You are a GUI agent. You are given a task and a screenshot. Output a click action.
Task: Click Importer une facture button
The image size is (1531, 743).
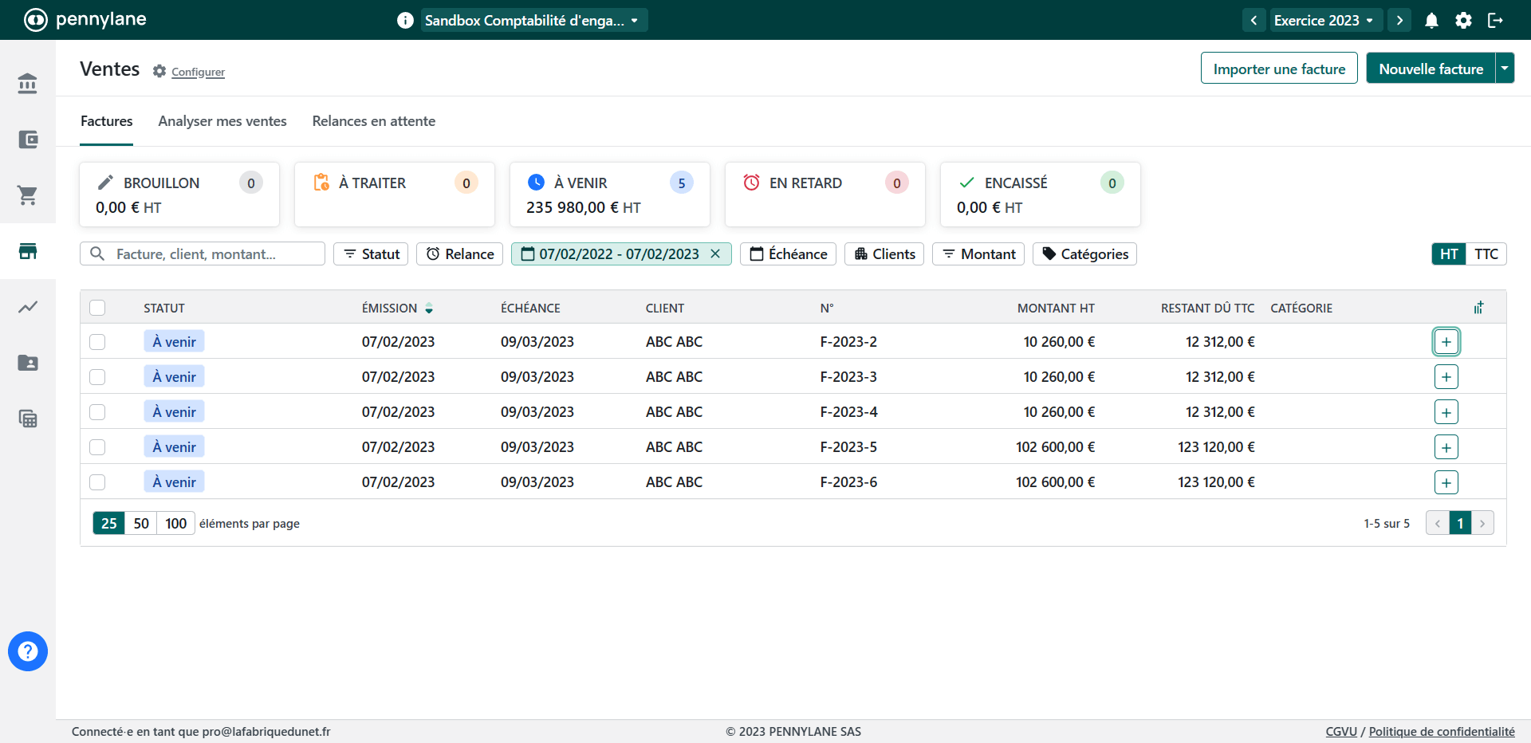[1279, 69]
